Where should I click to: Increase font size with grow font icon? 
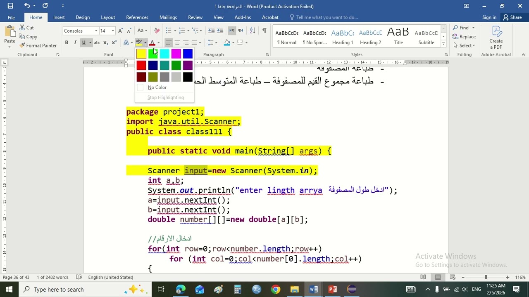[x=120, y=31]
